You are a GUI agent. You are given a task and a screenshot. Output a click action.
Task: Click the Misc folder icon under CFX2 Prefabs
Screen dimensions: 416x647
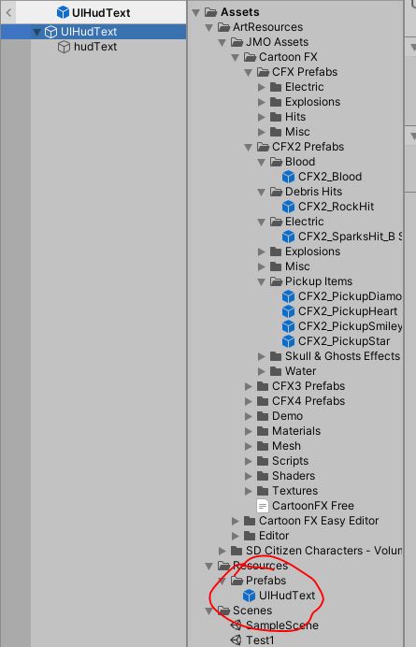[276, 266]
